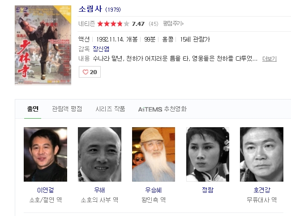The height and width of the screenshot is (216, 291).
Task: Open director 장신영 profile link
Action: 101,49
